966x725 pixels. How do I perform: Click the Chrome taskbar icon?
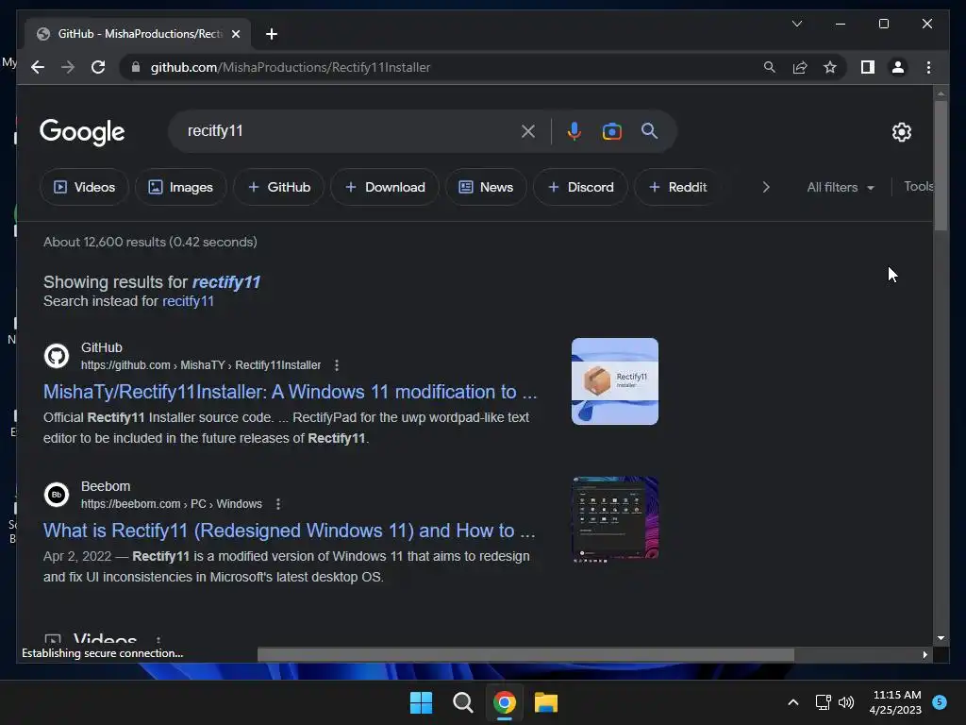(504, 702)
